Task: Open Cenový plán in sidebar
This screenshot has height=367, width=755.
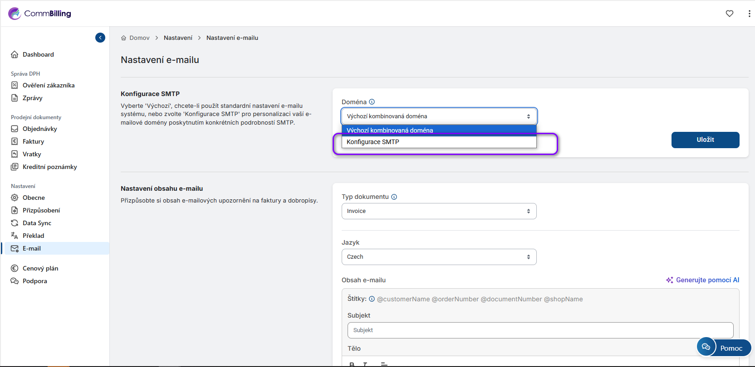Action: [x=40, y=268]
